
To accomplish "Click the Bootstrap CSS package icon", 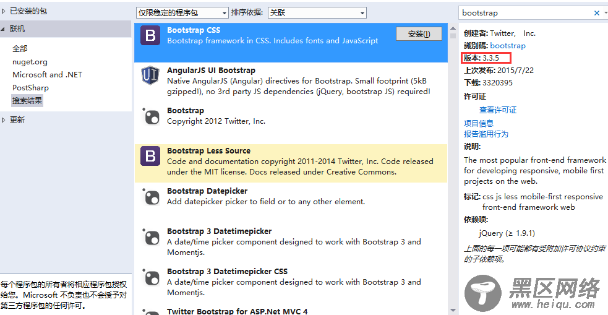I will tap(150, 35).
